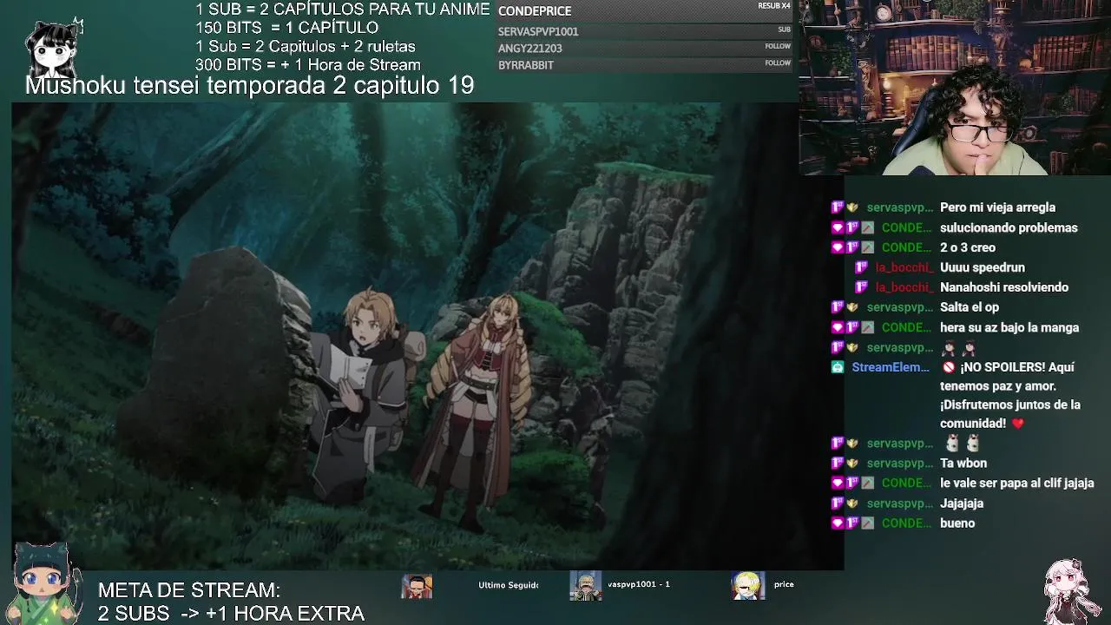Viewport: 1111px width, 625px height.
Task: Click chat message 'Salta el op'
Action: point(970,307)
